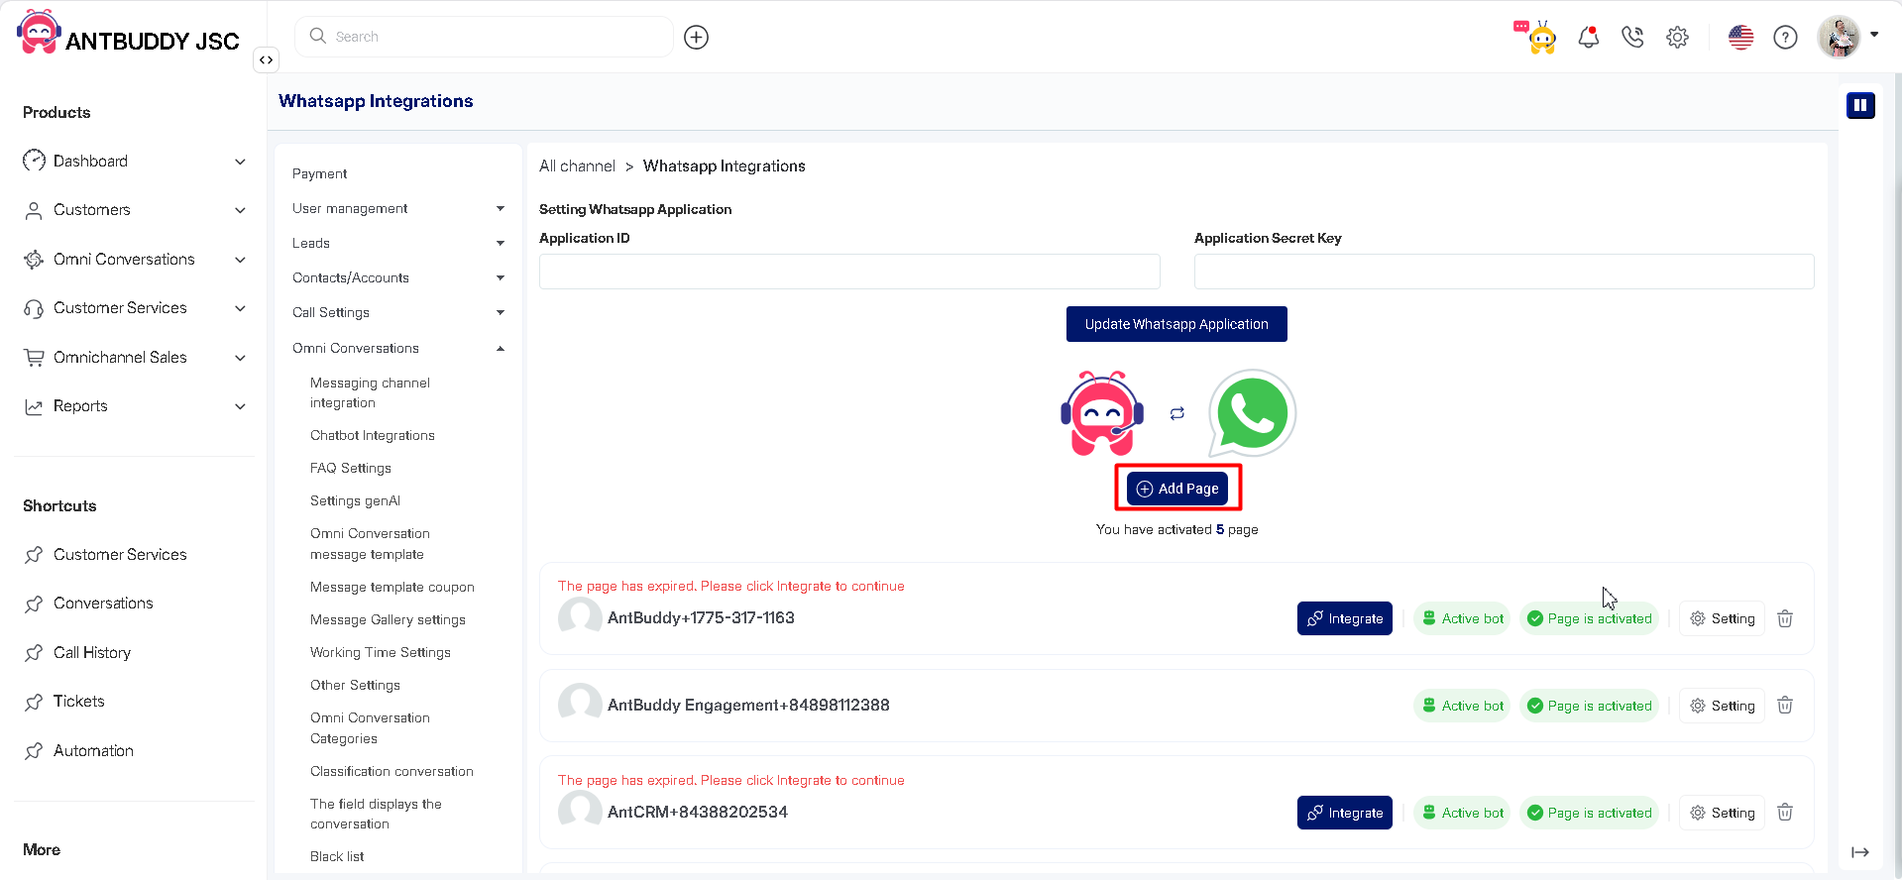Open Message Gallery settings
The image size is (1902, 880).
click(388, 619)
